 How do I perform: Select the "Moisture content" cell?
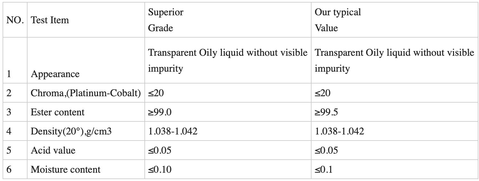click(x=65, y=169)
